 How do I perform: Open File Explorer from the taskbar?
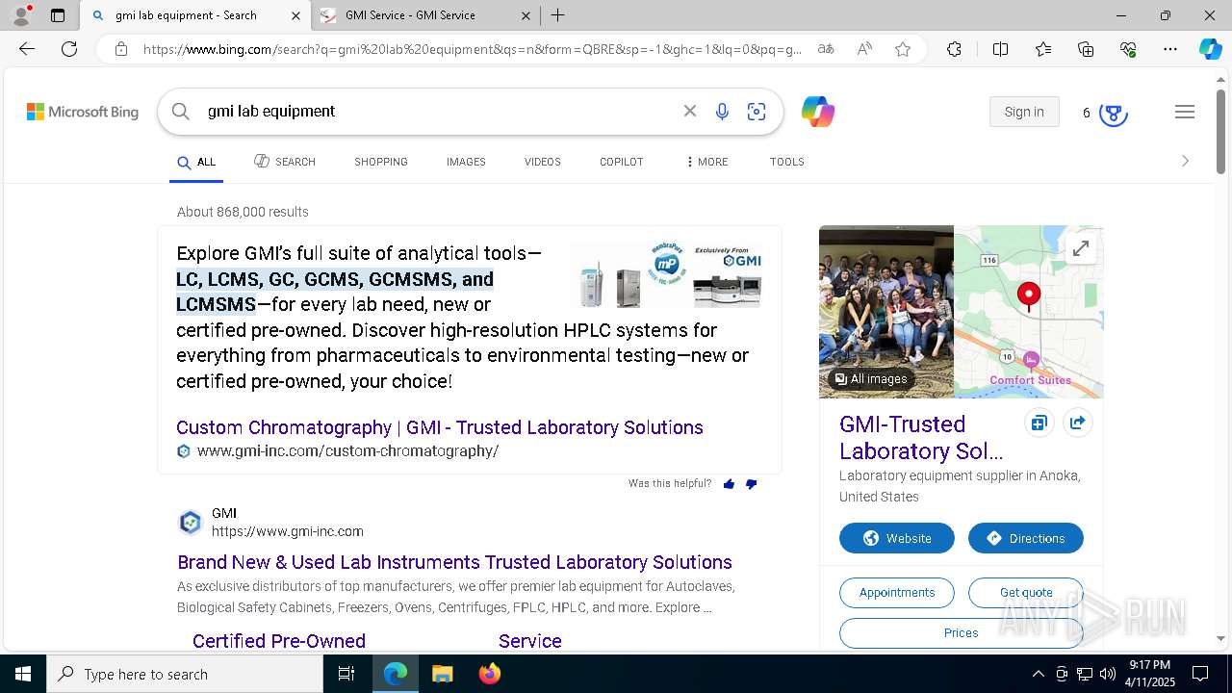click(443, 674)
